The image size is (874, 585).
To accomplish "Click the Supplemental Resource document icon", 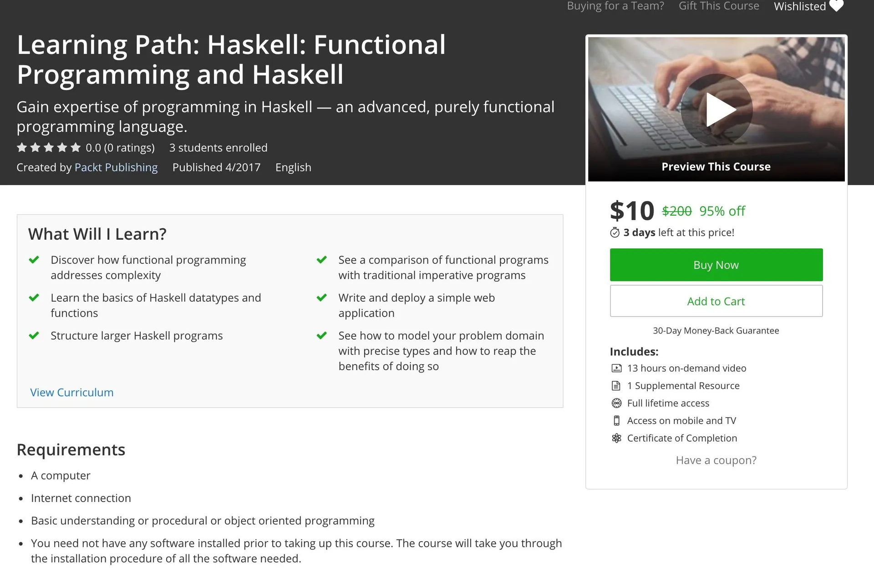I will [x=616, y=386].
